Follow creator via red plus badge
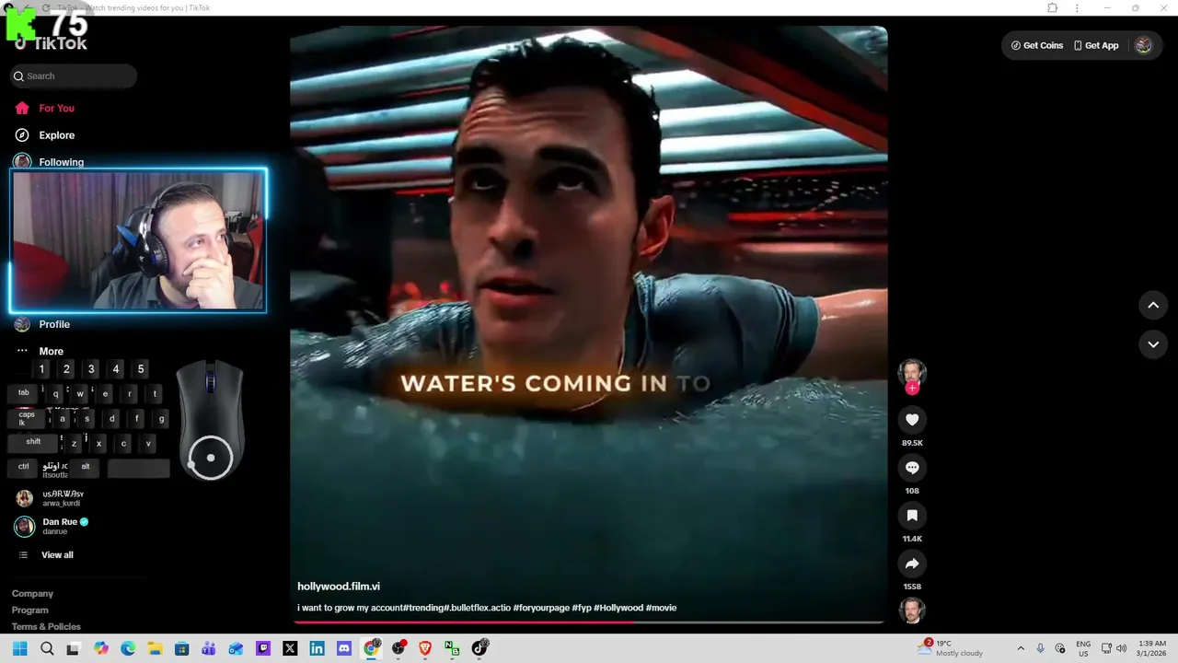The image size is (1178, 663). (912, 389)
